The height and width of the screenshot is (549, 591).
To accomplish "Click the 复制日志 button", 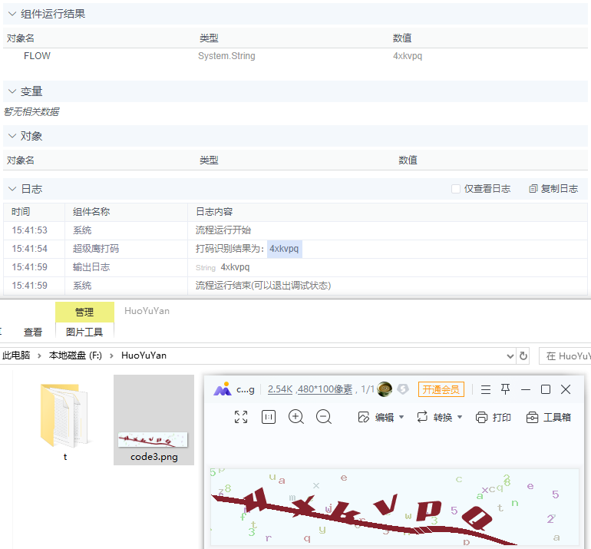I will click(553, 189).
